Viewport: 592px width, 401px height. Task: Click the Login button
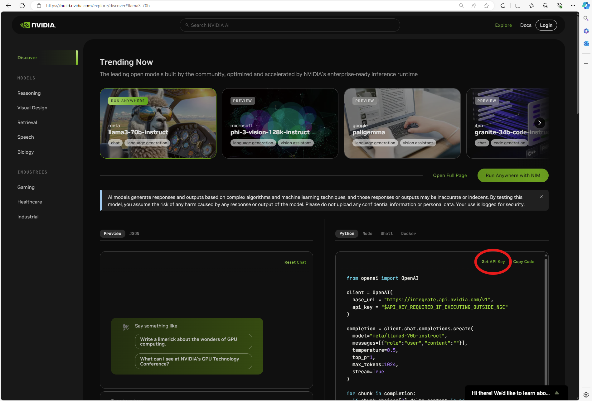pos(546,25)
